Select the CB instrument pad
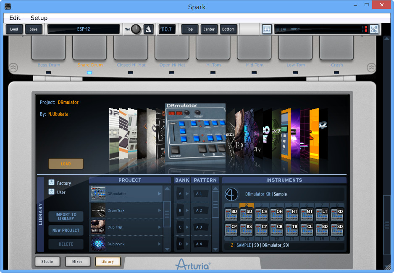 point(276,230)
